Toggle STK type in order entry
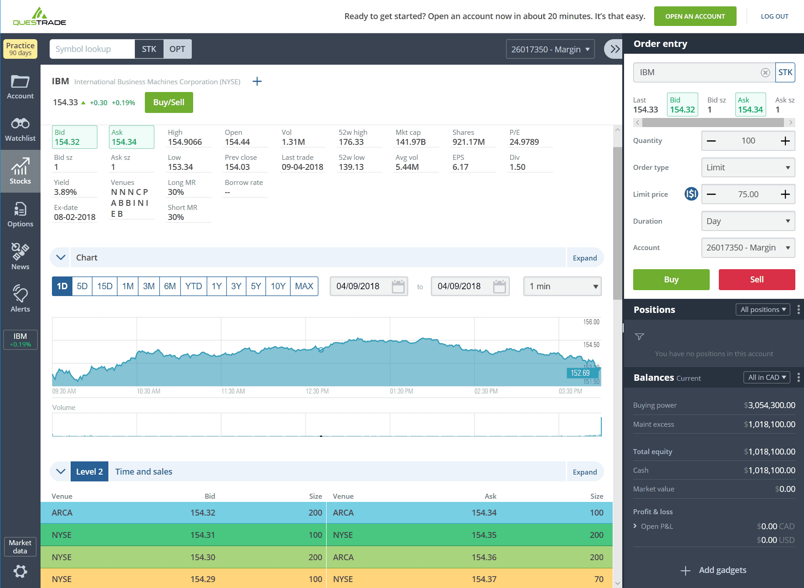Screen dimensions: 804x588 785,72
